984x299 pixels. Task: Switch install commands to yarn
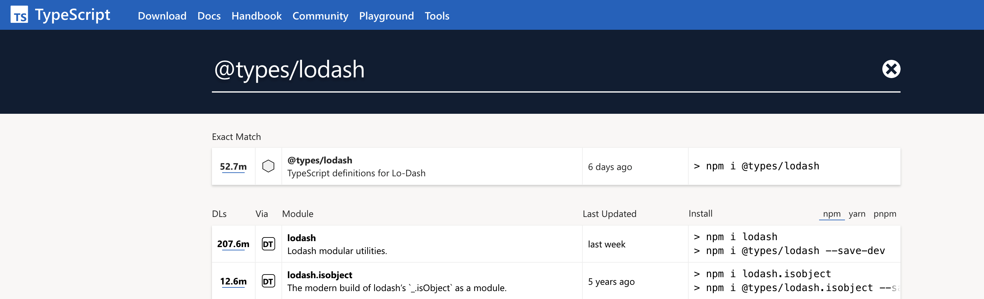(x=857, y=214)
